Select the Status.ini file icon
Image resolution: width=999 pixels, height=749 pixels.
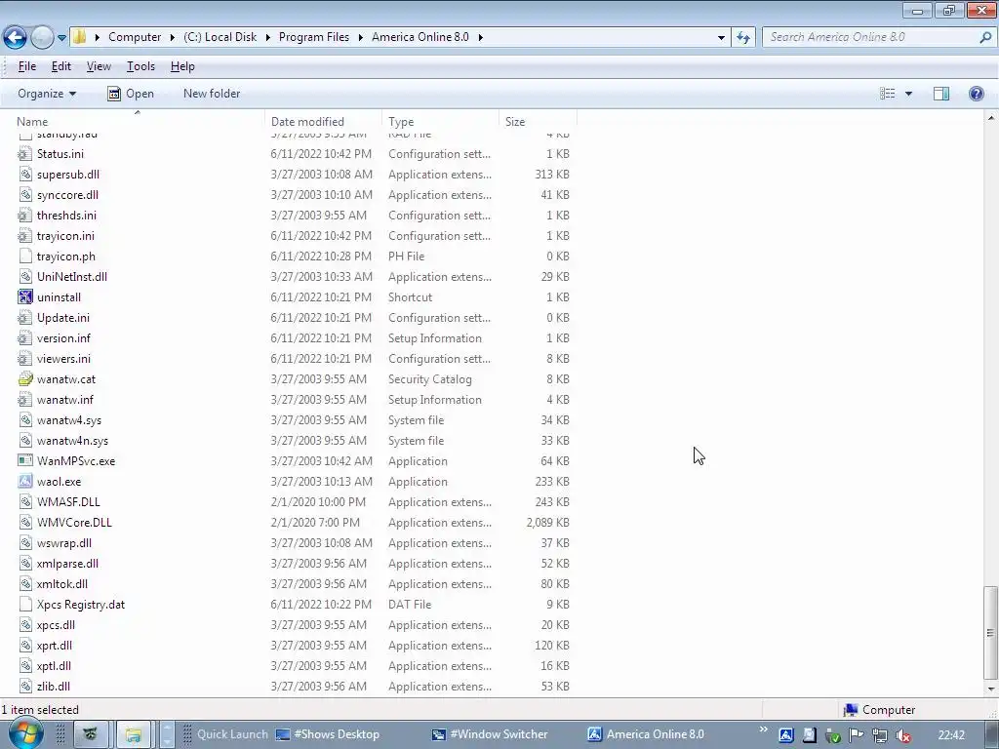pyautogui.click(x=24, y=154)
